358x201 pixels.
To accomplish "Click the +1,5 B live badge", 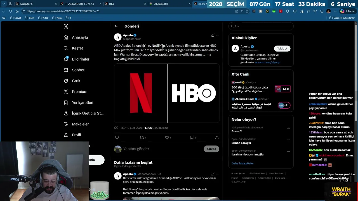I will click(x=282, y=89).
